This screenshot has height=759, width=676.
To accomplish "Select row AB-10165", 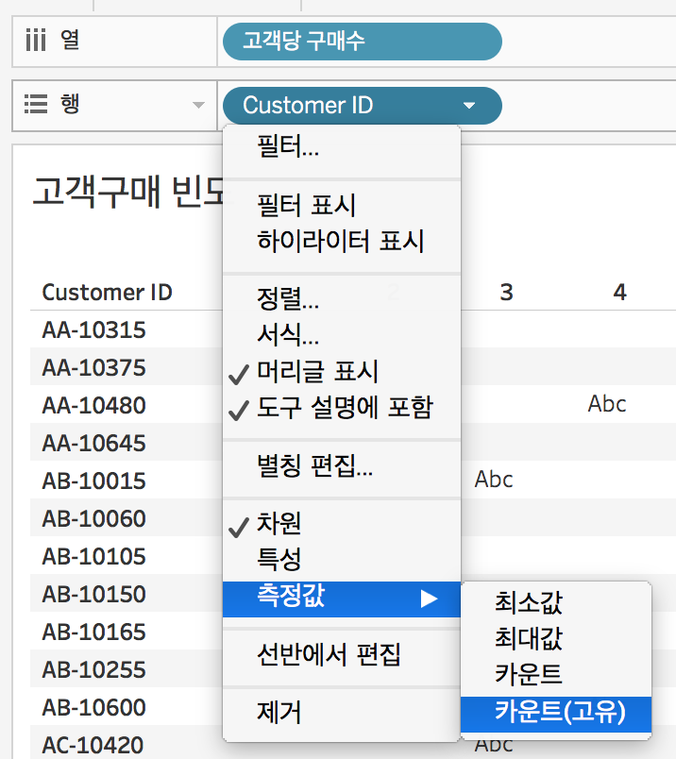I will point(94,632).
